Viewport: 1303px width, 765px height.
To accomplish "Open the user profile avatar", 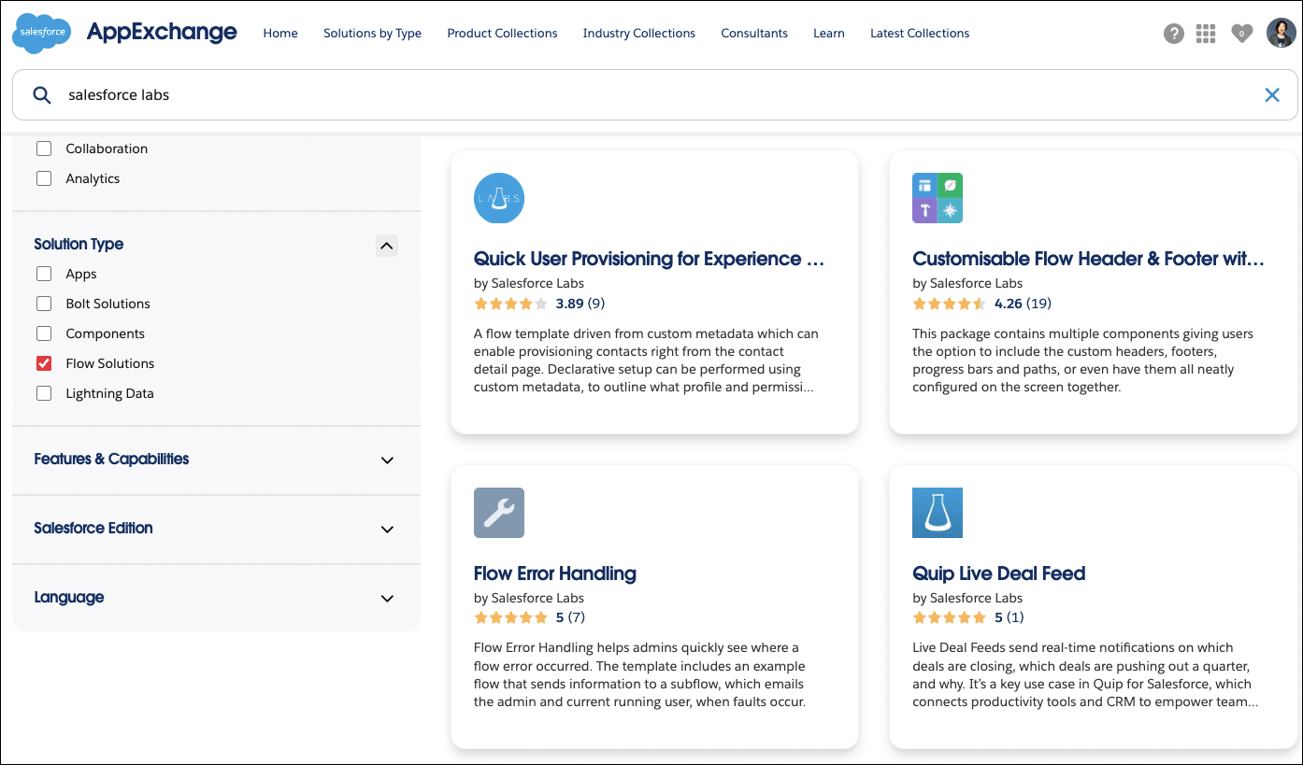I will 1281,33.
